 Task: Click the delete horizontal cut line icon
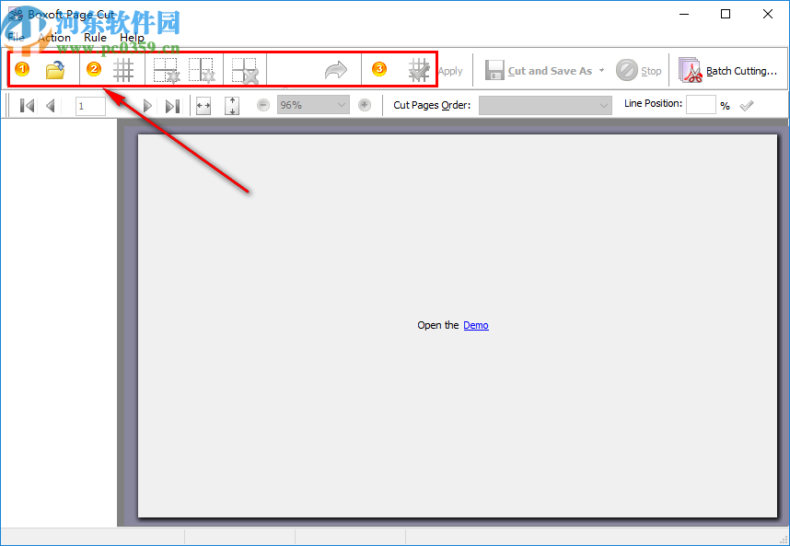point(167,70)
